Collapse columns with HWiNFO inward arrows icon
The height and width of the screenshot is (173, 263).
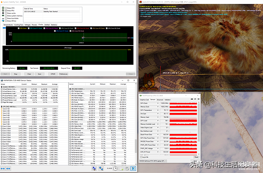coord(8,168)
